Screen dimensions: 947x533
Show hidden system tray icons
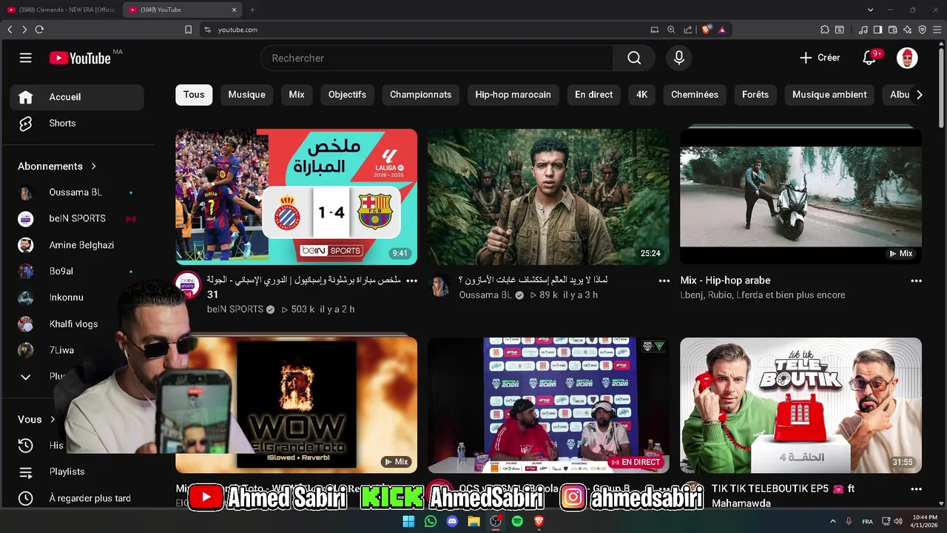point(833,521)
